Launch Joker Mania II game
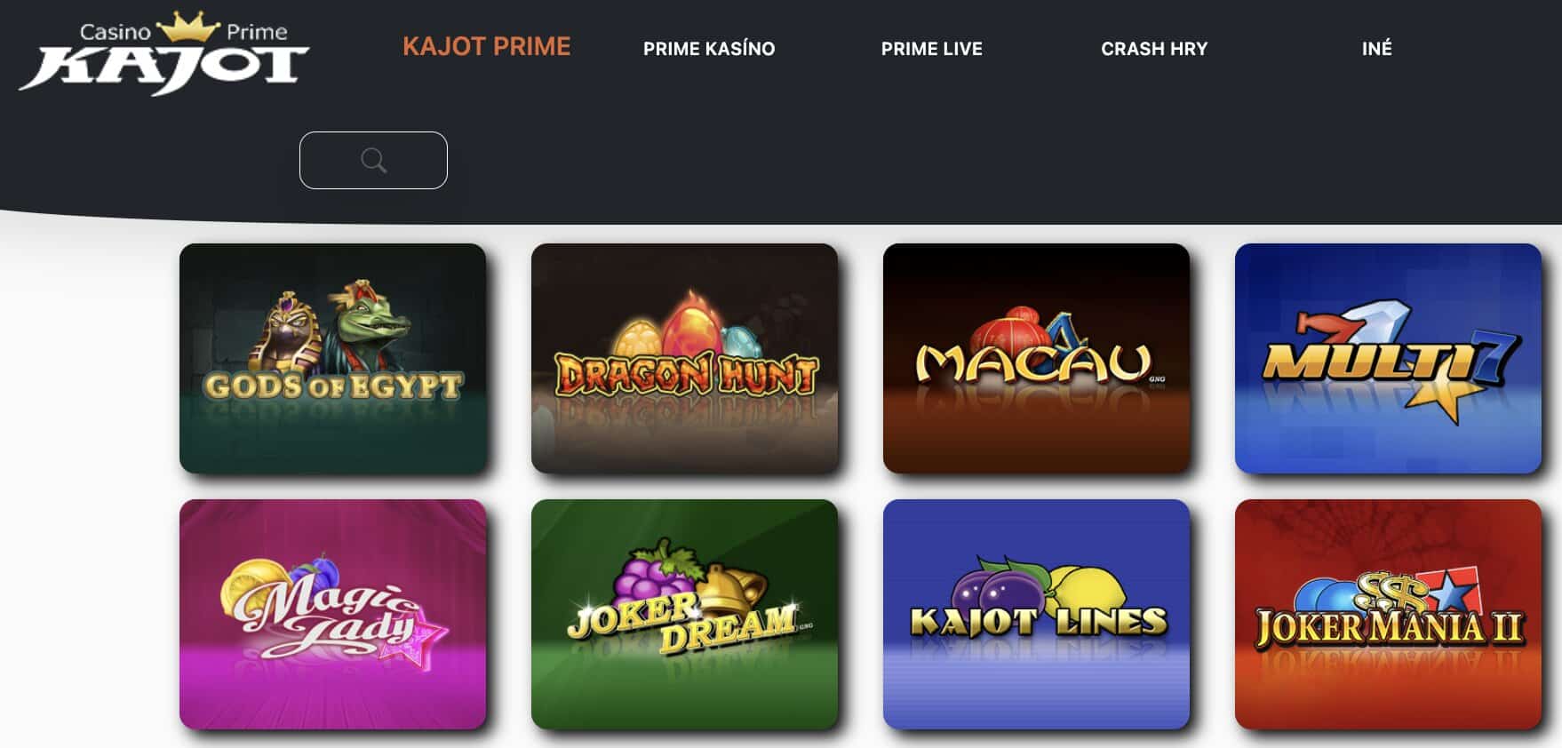This screenshot has width=1562, height=748. (1388, 614)
